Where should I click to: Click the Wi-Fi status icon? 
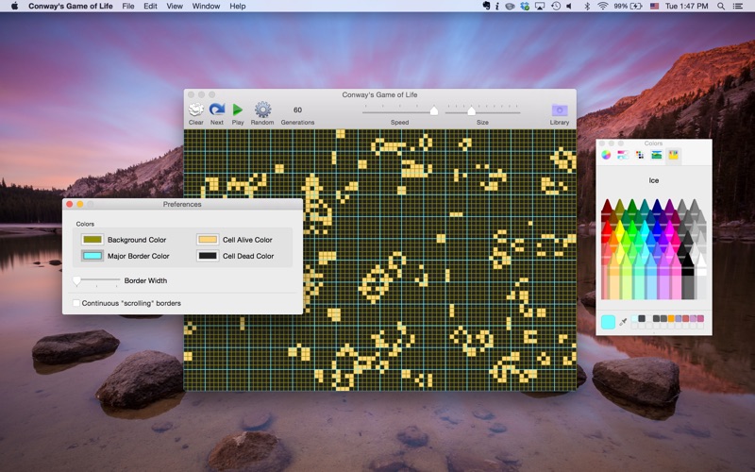pyautogui.click(x=602, y=6)
